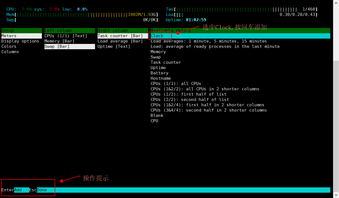
Task: Open Display options in Setup
Action: tap(20, 41)
